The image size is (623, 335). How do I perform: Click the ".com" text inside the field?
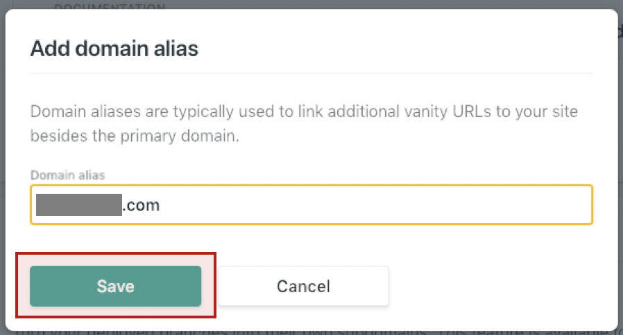pyautogui.click(x=141, y=205)
